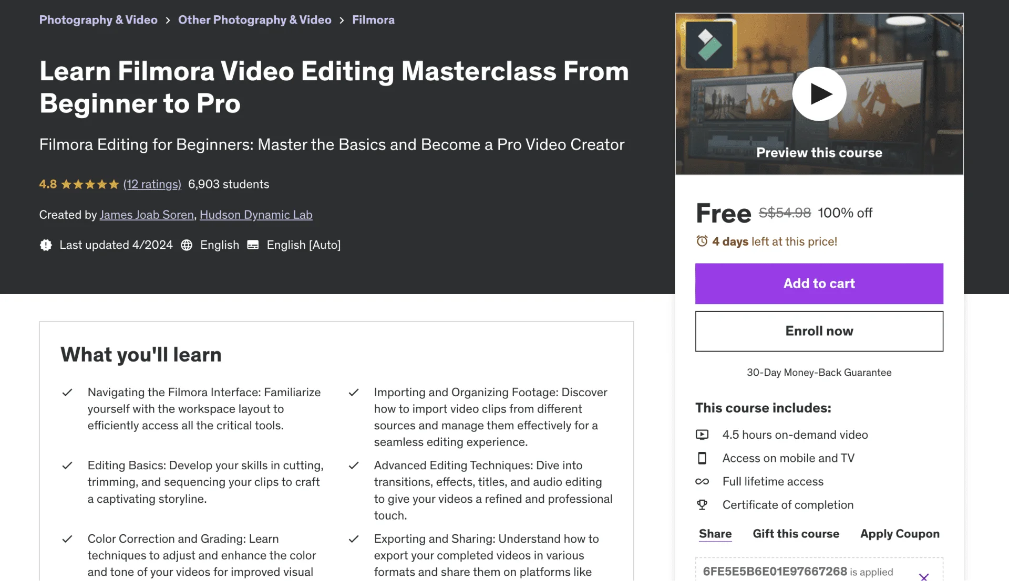Click checkmark beside Navigating the Filmora Interface
The image size is (1009, 581).
coord(67,393)
